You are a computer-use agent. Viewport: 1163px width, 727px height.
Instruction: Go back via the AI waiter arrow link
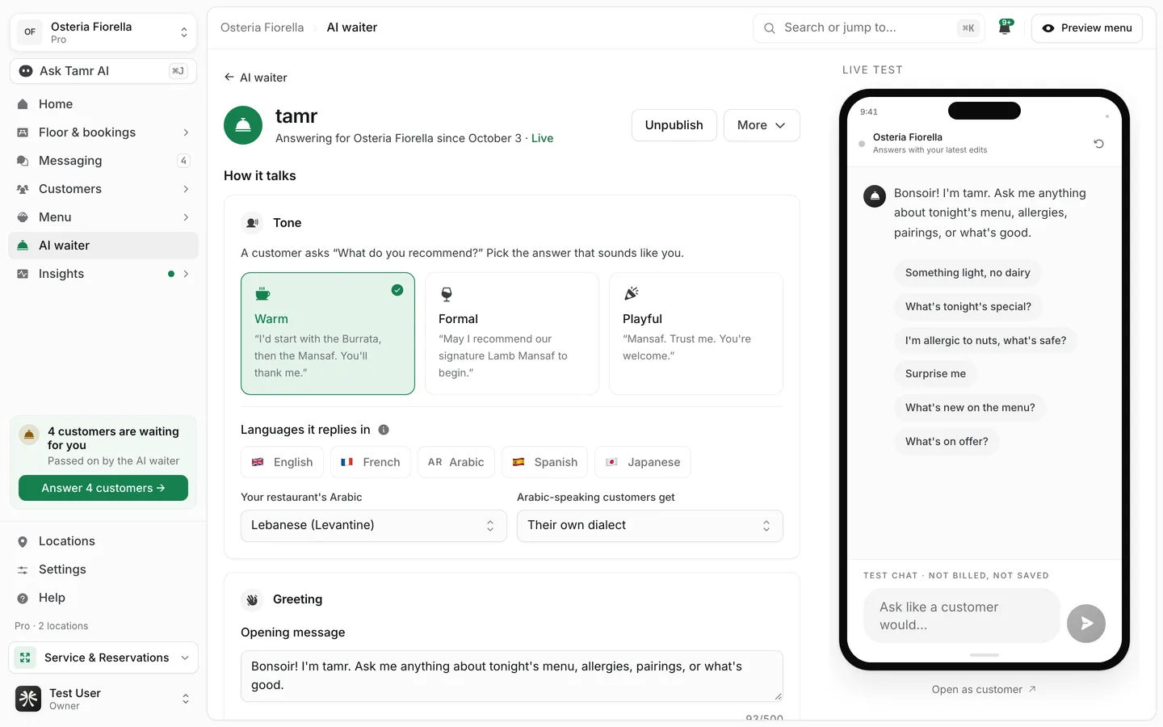pos(255,78)
